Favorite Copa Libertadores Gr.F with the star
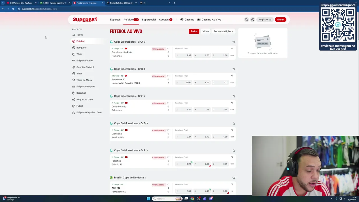The height and width of the screenshot is (202, 359). point(234,96)
